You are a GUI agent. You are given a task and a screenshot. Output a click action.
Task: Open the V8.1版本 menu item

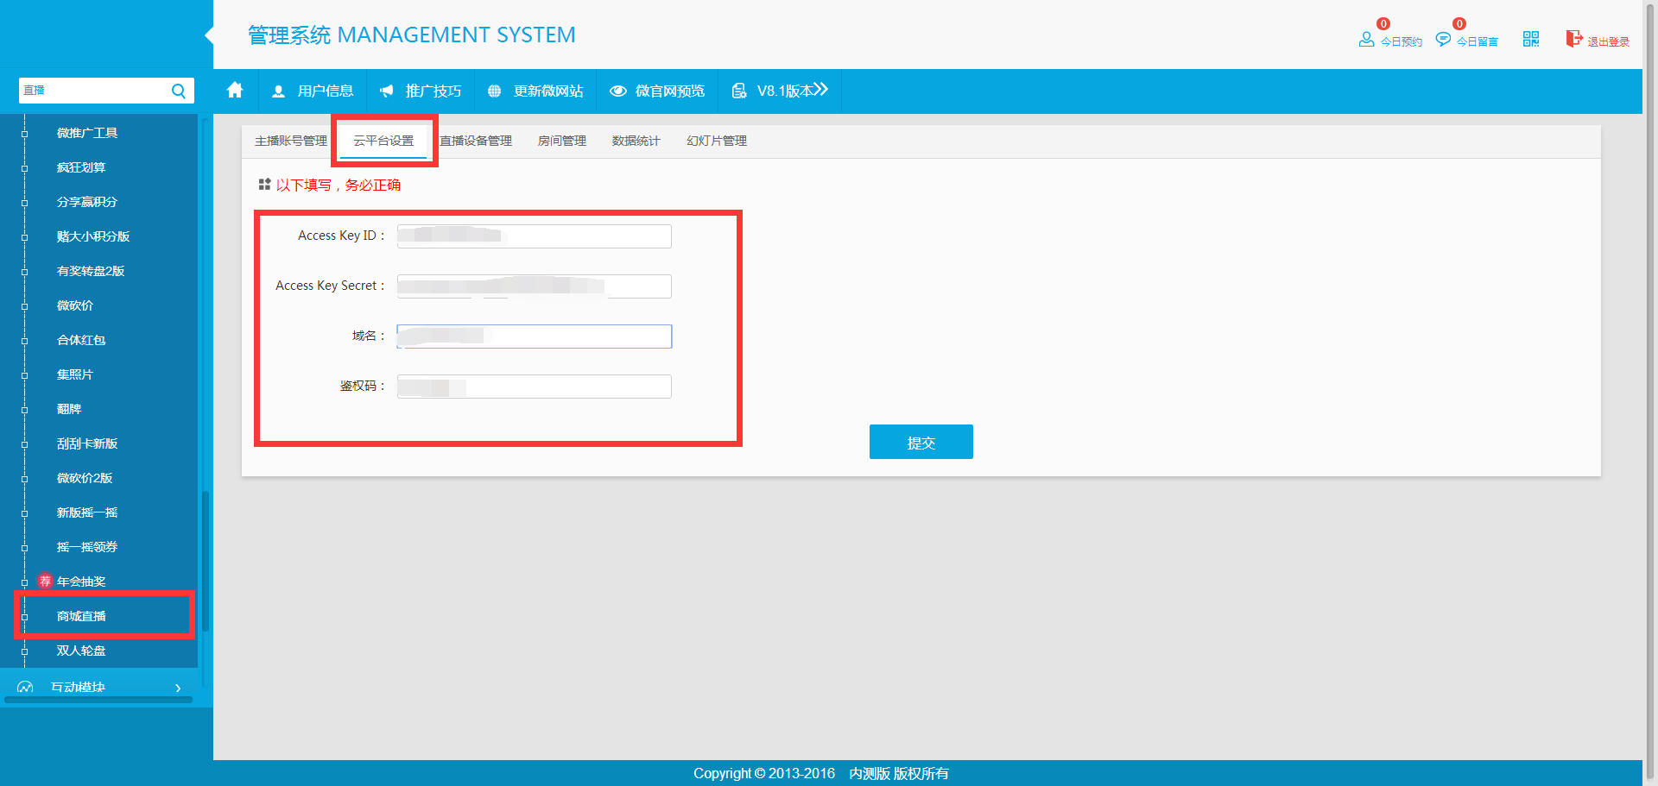tap(780, 91)
